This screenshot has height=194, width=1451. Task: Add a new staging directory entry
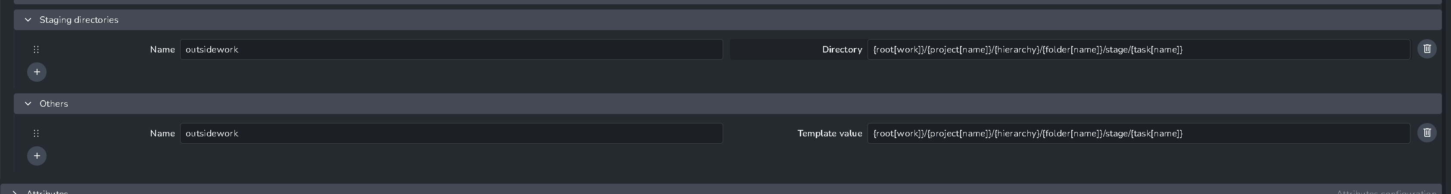click(x=37, y=72)
